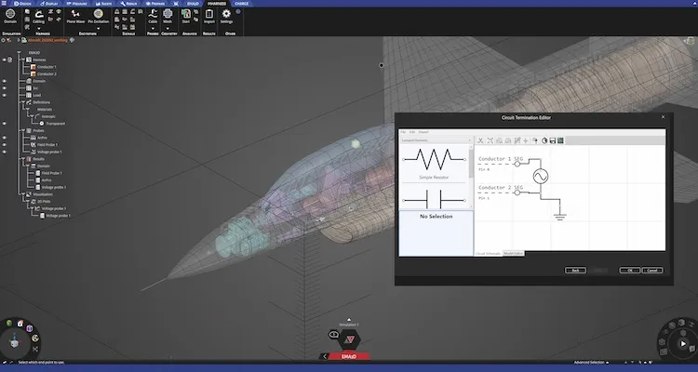Select the Plane Wave excitation tool
698x372 pixels.
[75, 16]
